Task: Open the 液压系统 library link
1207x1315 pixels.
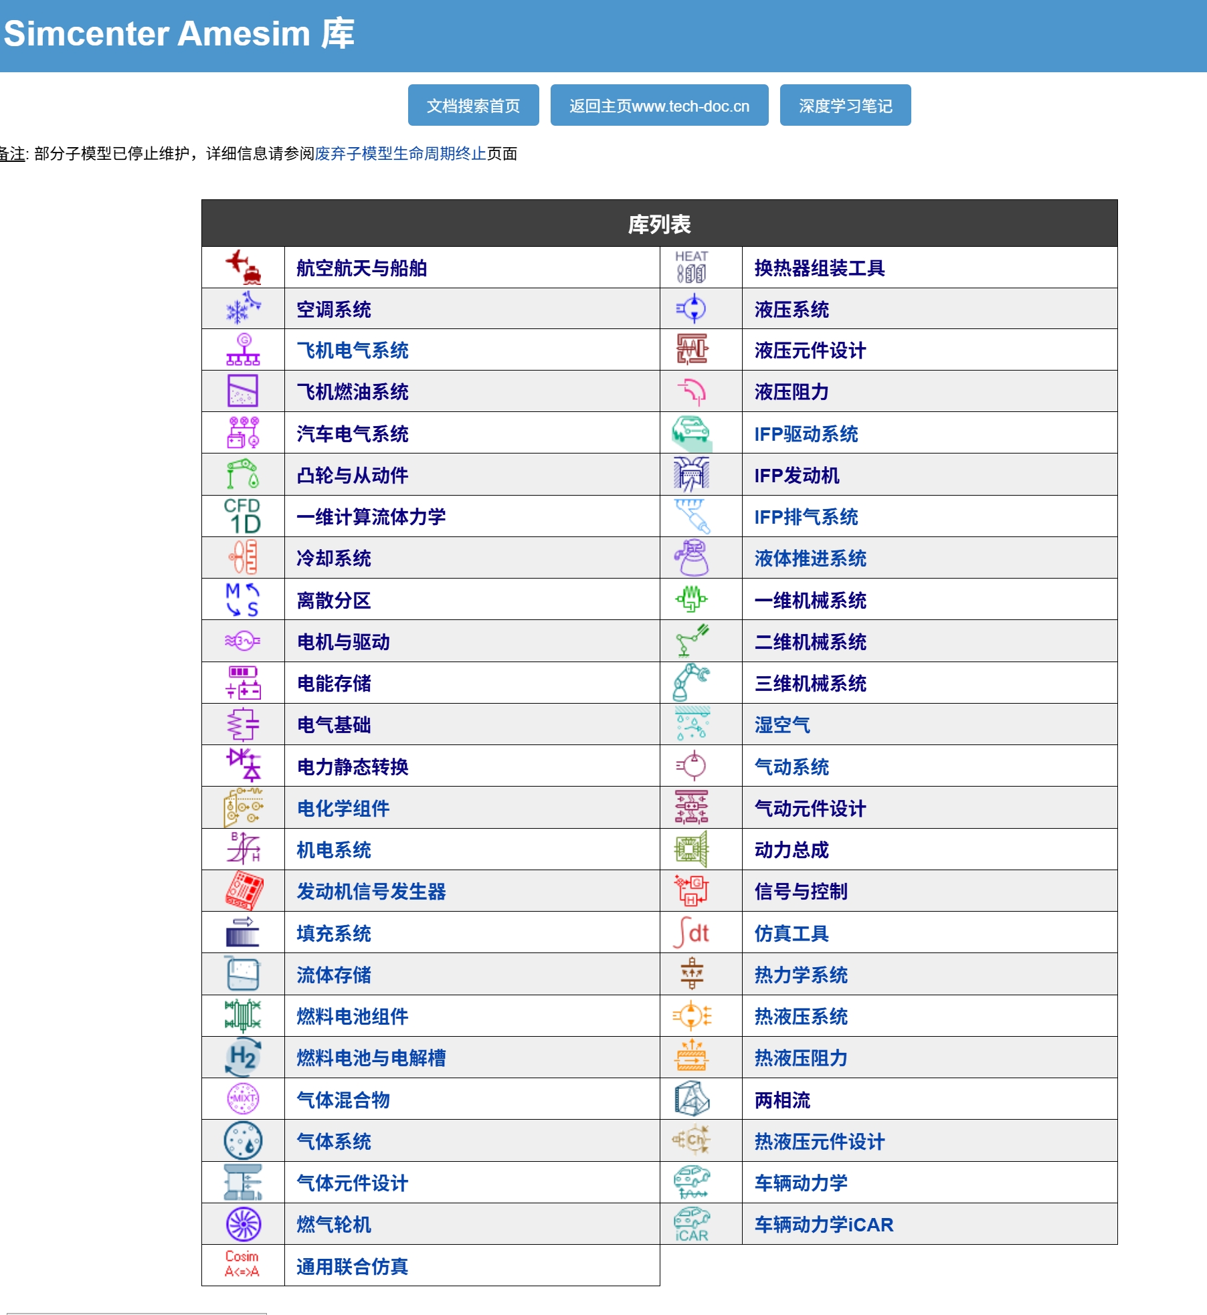Action: tap(792, 310)
